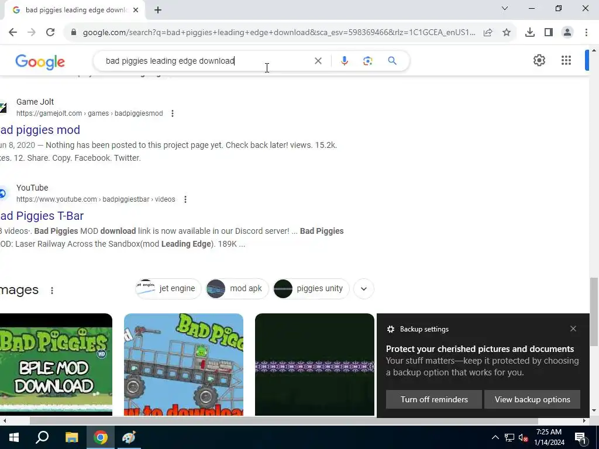Click the Game Jolt site name
599x449 pixels.
click(35, 102)
